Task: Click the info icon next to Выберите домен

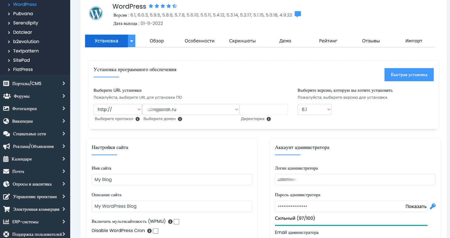Action: (180, 119)
